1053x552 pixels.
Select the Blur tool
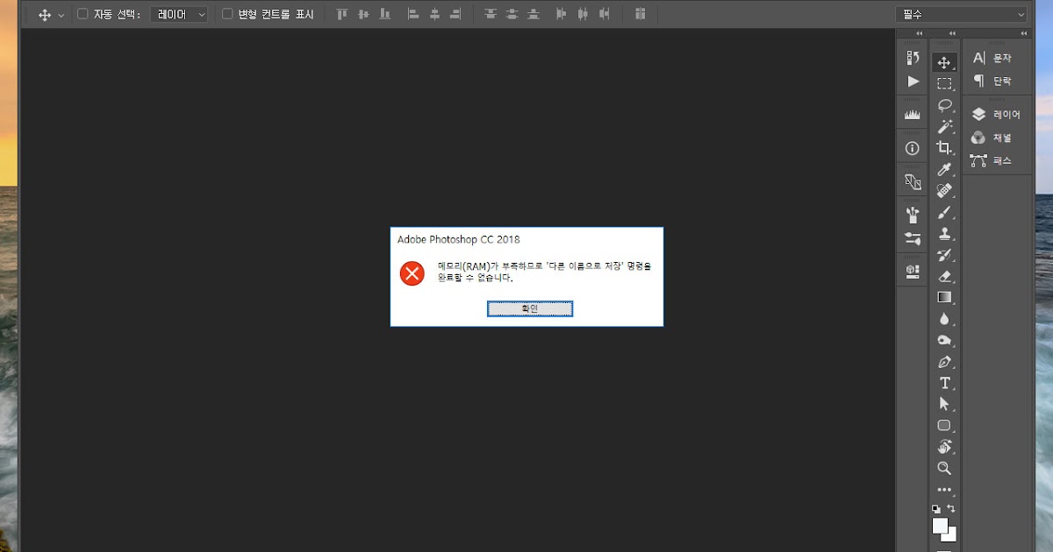coord(944,319)
